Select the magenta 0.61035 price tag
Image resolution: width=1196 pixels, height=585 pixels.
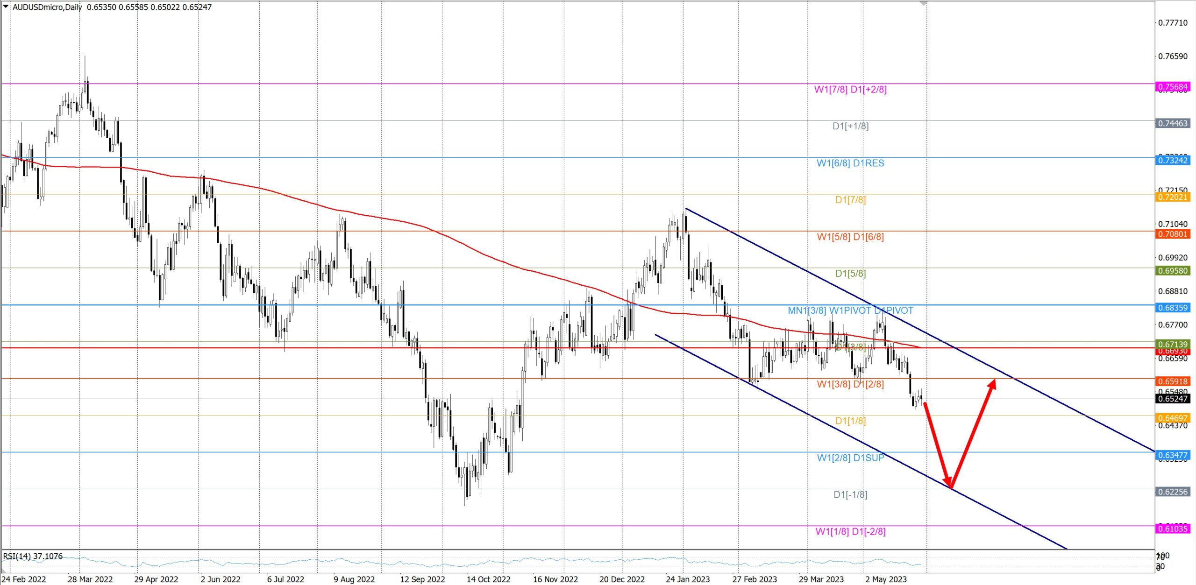(x=1172, y=529)
